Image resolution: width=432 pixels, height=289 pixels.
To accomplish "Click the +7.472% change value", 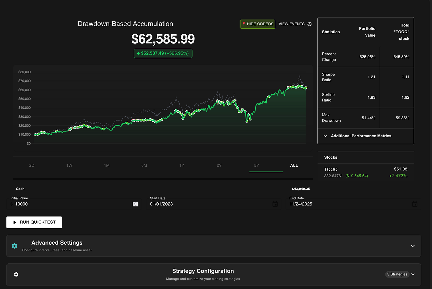I will [x=398, y=176].
